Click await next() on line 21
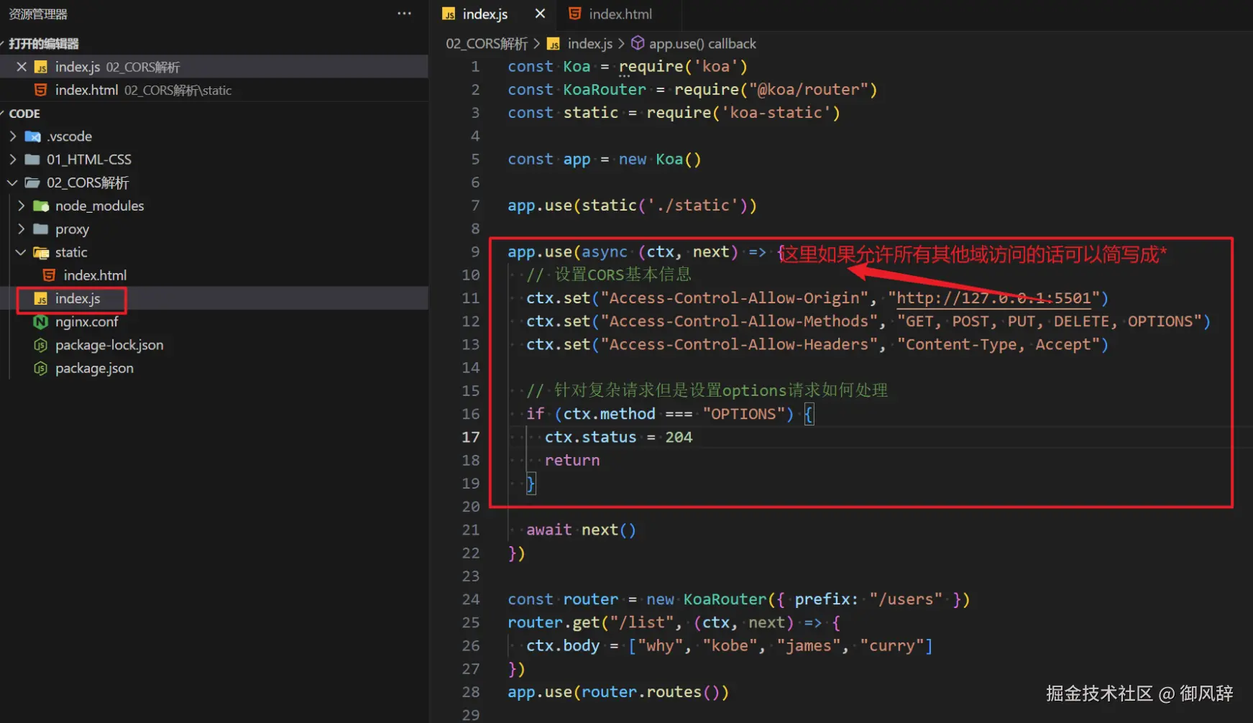The width and height of the screenshot is (1253, 723). pyautogui.click(x=581, y=530)
